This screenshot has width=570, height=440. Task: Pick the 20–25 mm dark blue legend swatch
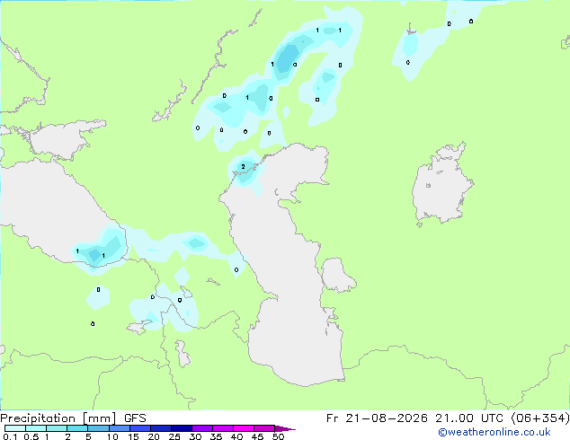click(x=161, y=428)
